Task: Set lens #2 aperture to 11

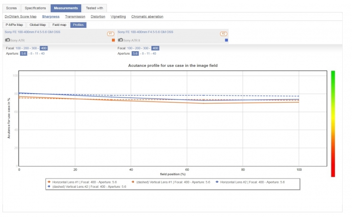Action: 148,54
